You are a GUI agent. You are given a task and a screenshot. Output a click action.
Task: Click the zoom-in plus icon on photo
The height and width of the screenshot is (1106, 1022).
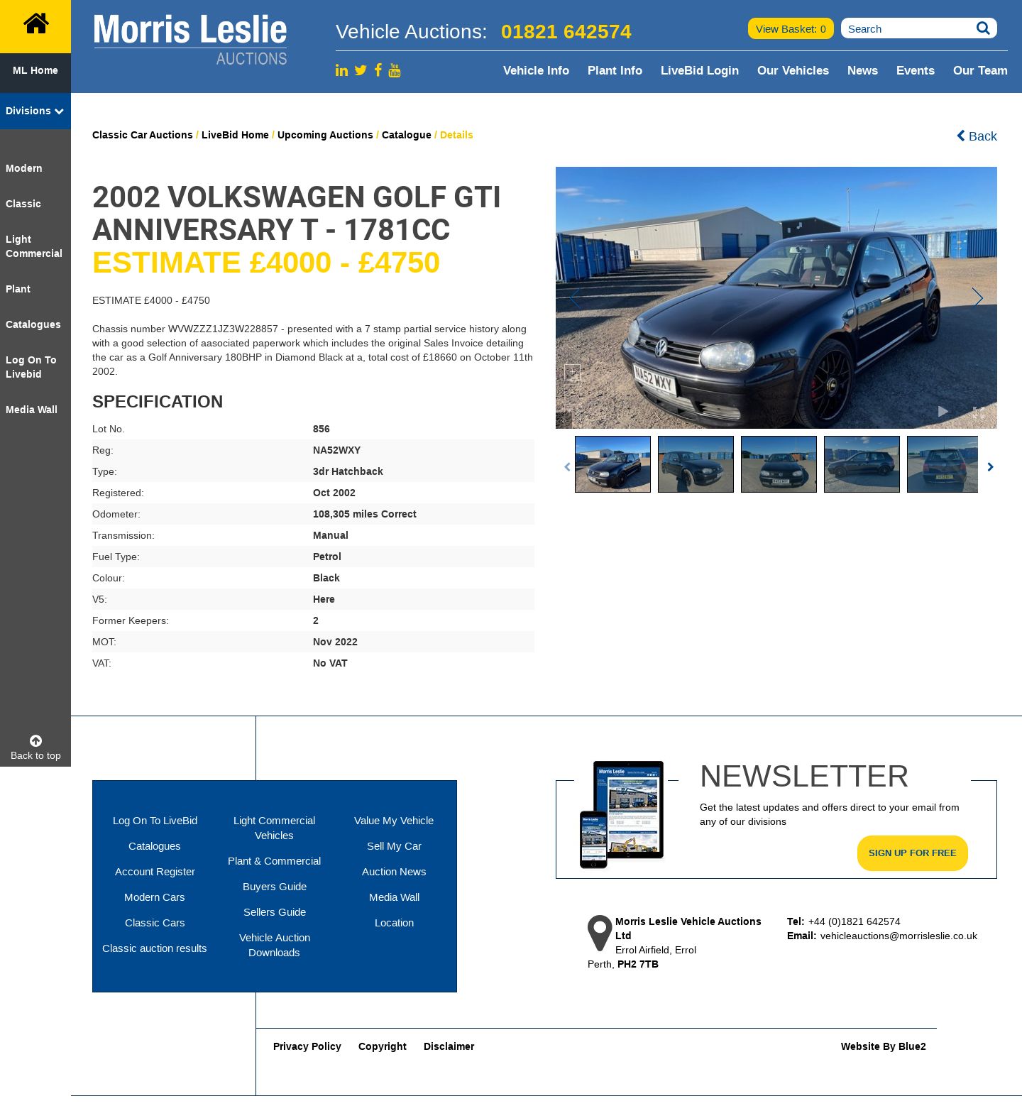[572, 372]
